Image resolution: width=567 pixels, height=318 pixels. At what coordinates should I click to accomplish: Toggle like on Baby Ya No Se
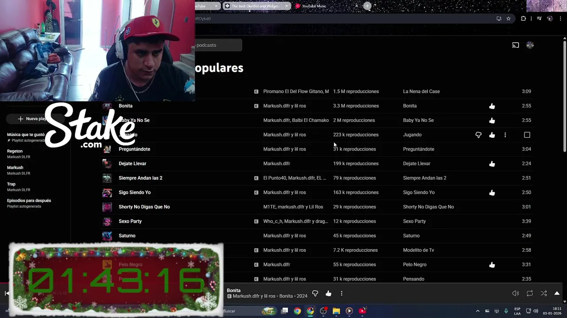coord(492,120)
